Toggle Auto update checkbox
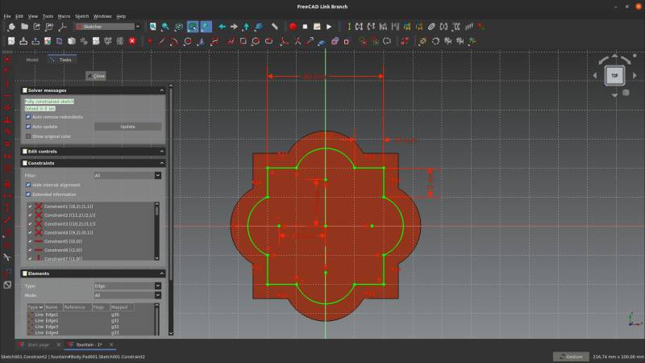Image resolution: width=645 pixels, height=363 pixels. 28,127
